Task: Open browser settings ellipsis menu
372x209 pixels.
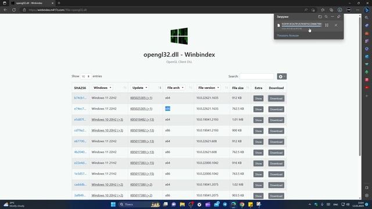Action: click(357, 10)
